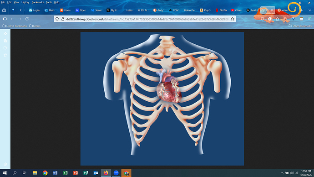Open the Bookmarks menu
Screen dimensions: 314x177
point(37,2)
